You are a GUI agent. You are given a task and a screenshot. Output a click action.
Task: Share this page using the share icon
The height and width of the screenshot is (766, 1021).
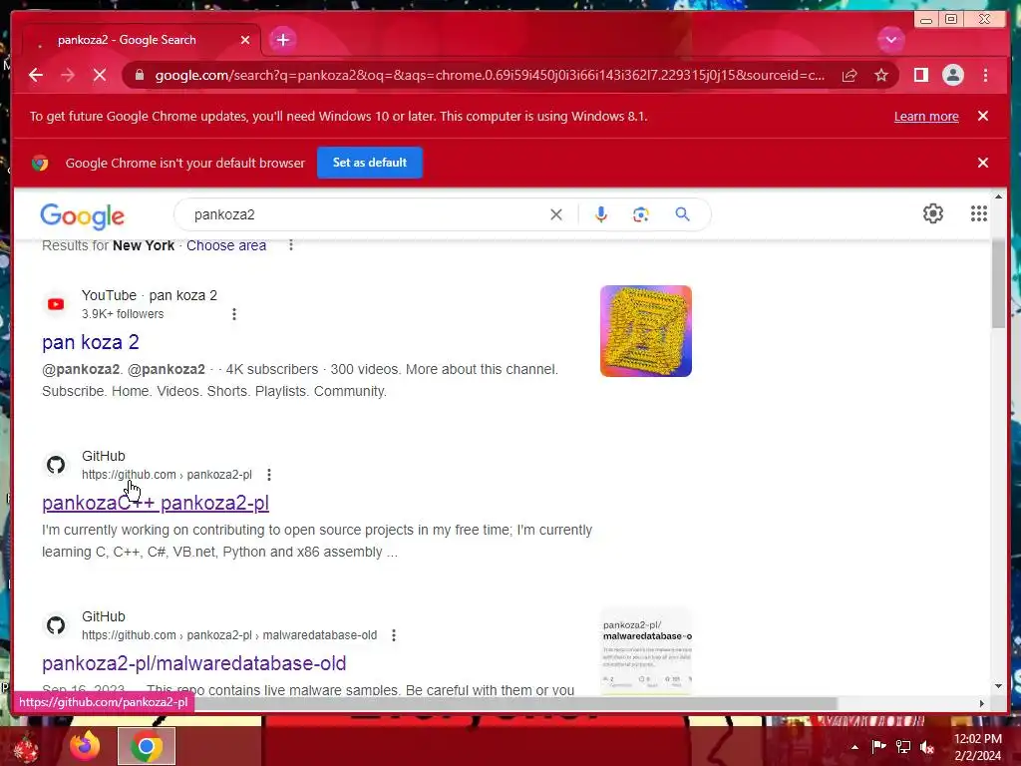(x=850, y=75)
